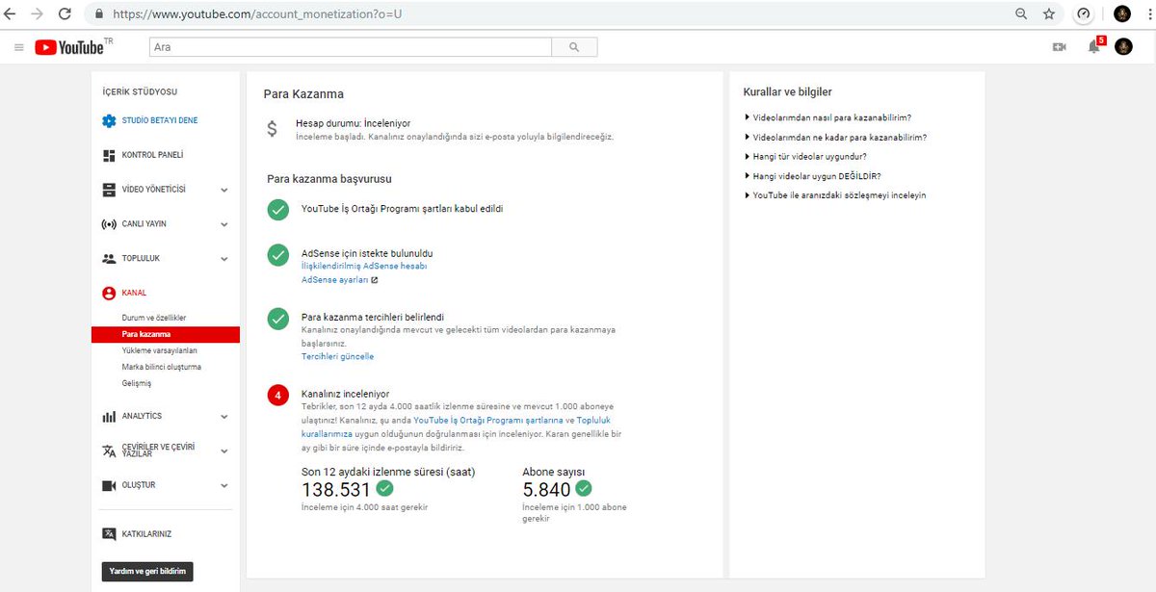This screenshot has width=1156, height=592.
Task: Reload the page with the refresh icon
Action: [64, 14]
